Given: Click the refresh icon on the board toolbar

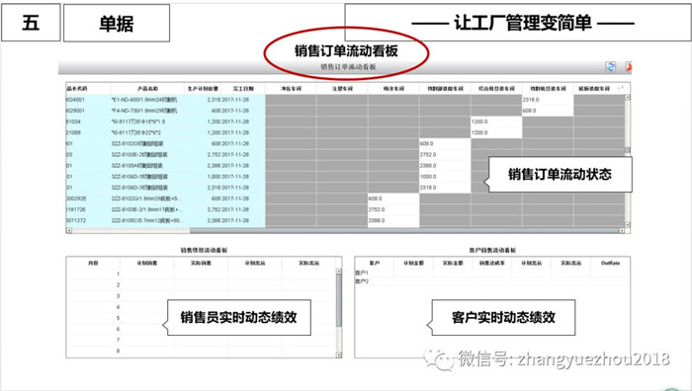Looking at the screenshot, I should pyautogui.click(x=610, y=66).
